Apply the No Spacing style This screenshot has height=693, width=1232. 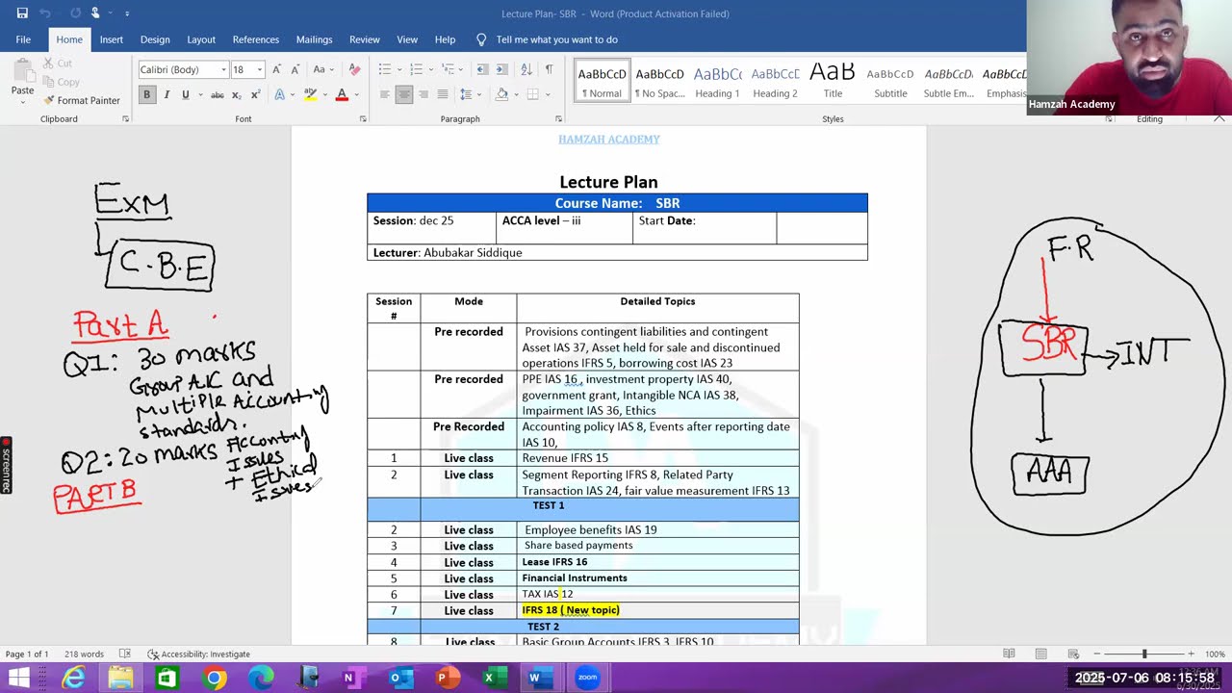tap(659, 81)
